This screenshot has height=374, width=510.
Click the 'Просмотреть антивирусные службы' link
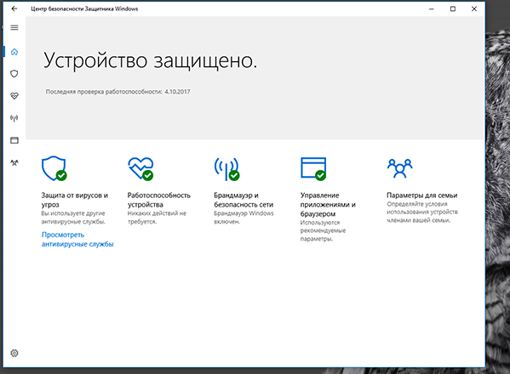77,239
